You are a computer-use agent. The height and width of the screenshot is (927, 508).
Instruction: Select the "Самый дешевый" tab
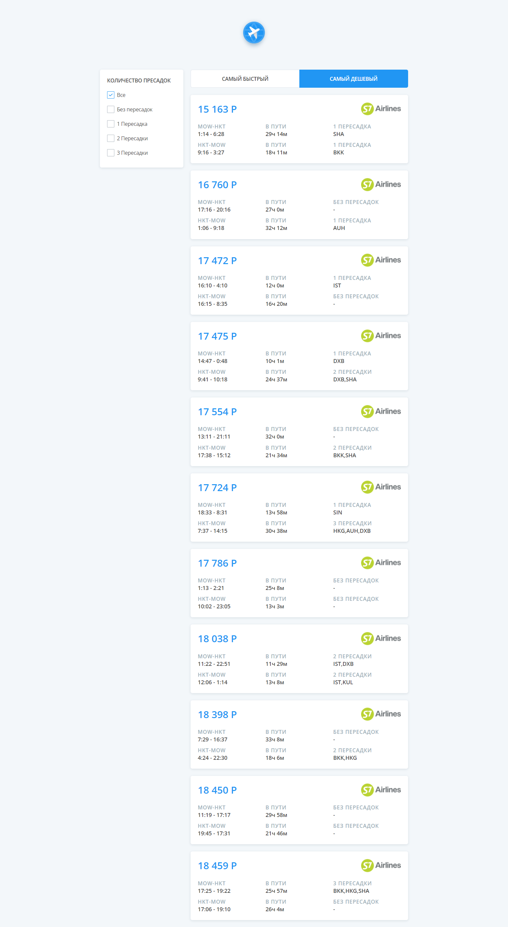(x=354, y=79)
